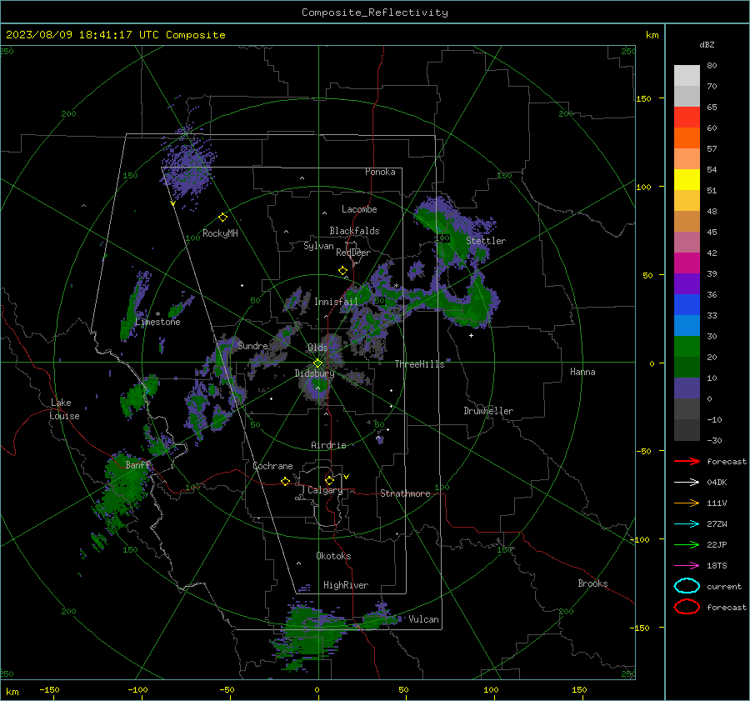Screen dimensions: 750x701
Task: Click the -150 tick on bottom axis
Action: pos(49,689)
